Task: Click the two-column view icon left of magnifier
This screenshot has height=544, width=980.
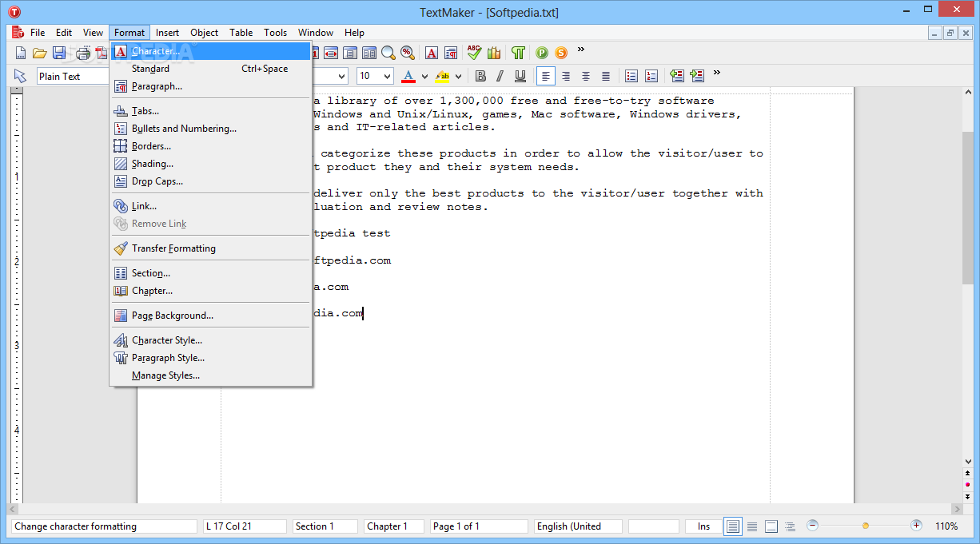Action: point(369,53)
